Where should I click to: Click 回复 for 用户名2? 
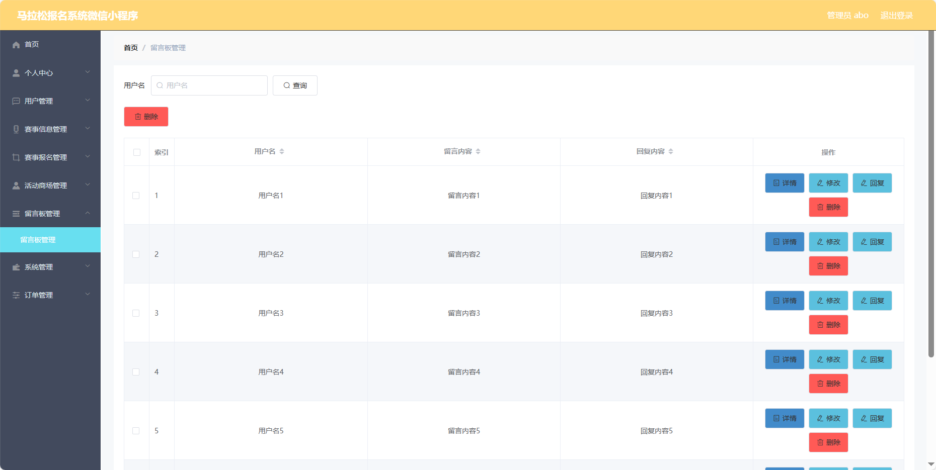point(872,242)
